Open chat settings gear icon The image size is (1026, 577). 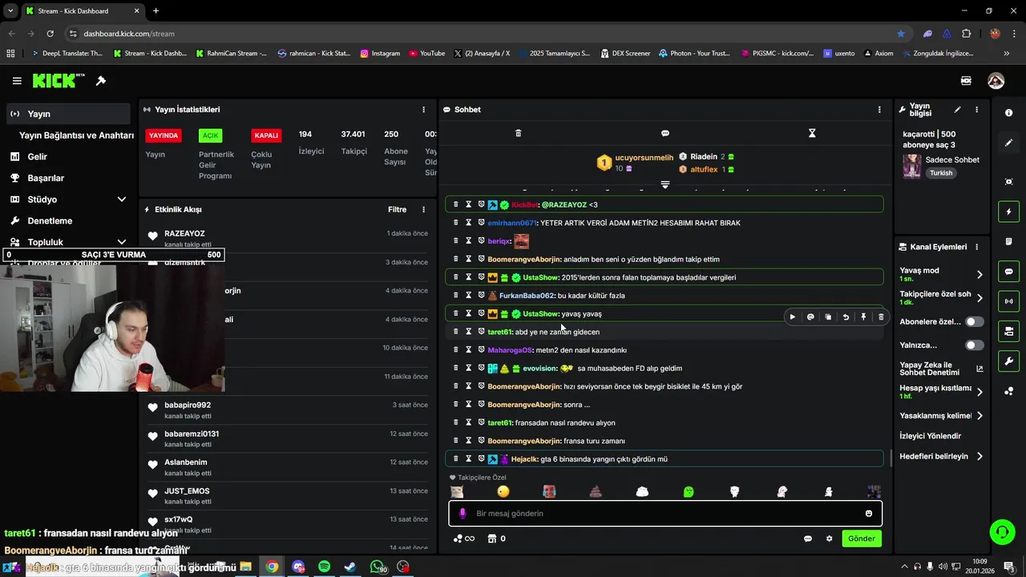point(829,539)
